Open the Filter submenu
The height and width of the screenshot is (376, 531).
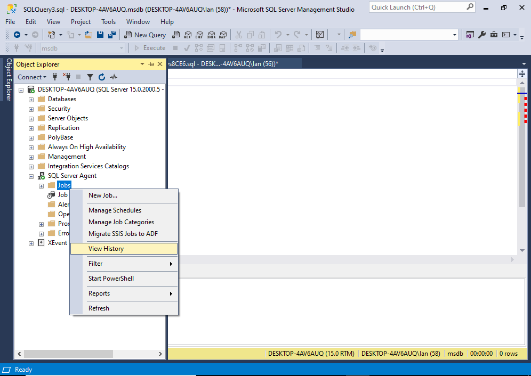[x=124, y=264]
